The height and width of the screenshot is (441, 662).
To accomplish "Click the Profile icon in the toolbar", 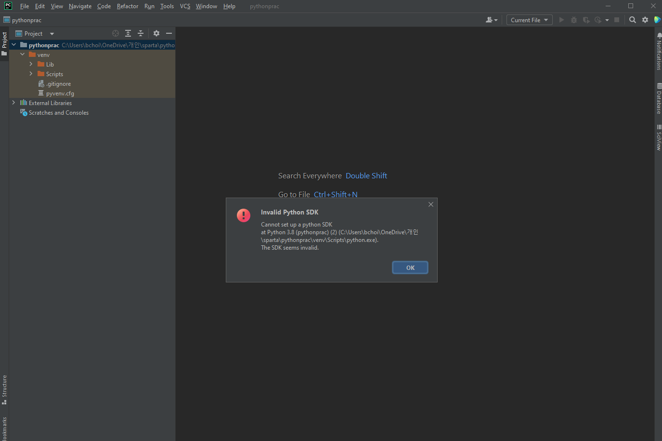I will (x=598, y=20).
